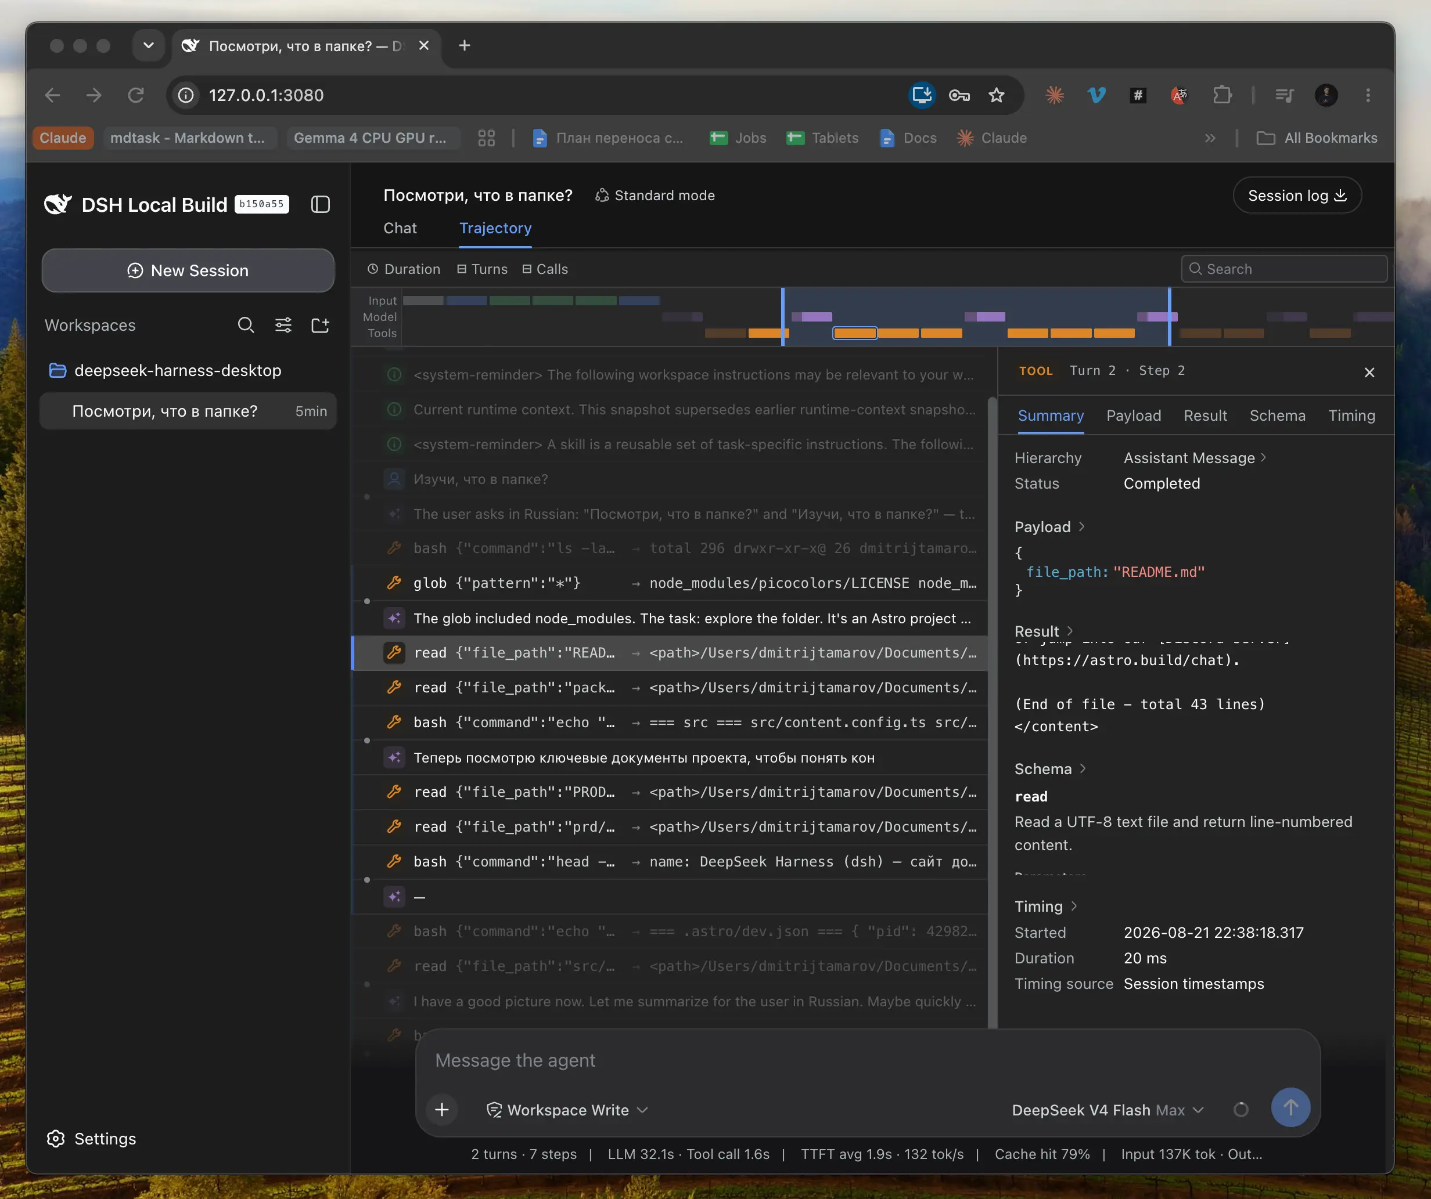
Task: Click the attach plus button in composer
Action: [441, 1110]
